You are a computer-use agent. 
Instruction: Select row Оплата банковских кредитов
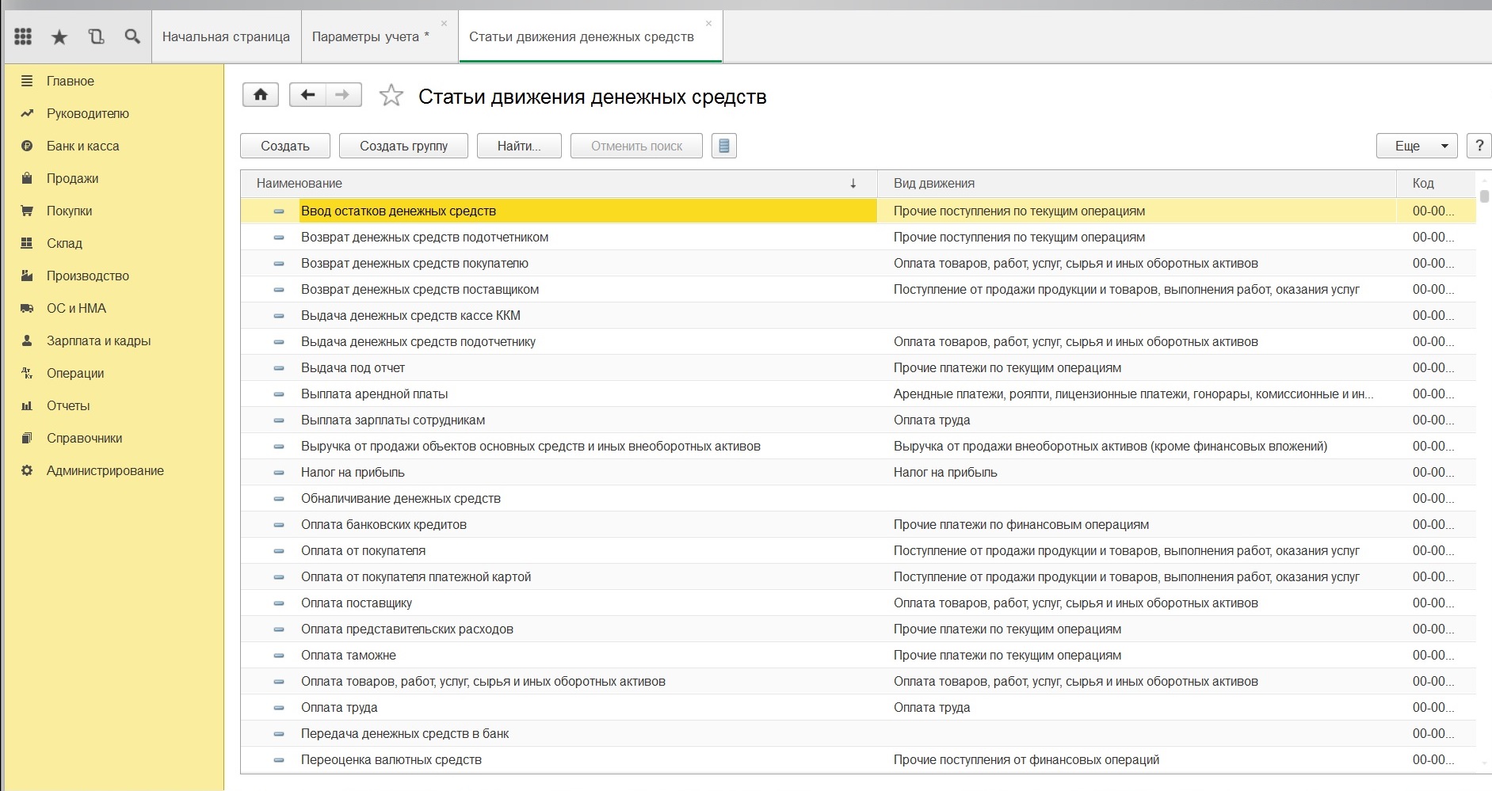[x=858, y=524]
